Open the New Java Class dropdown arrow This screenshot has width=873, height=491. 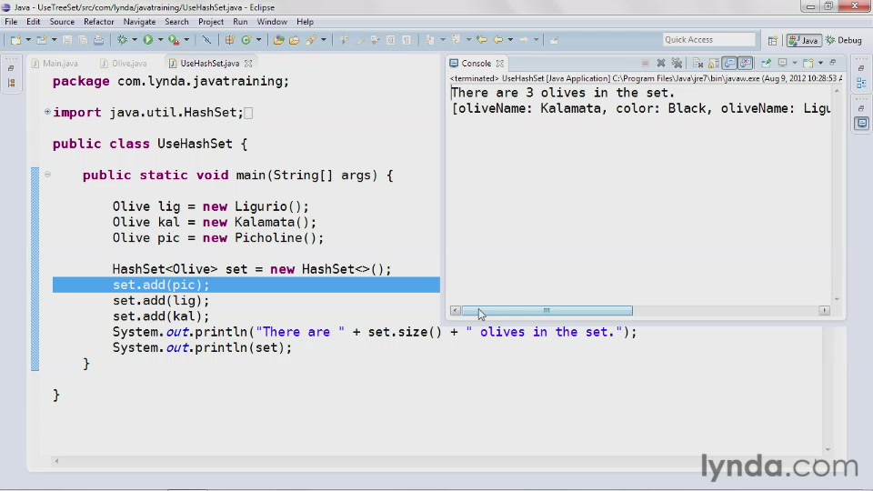pos(258,40)
